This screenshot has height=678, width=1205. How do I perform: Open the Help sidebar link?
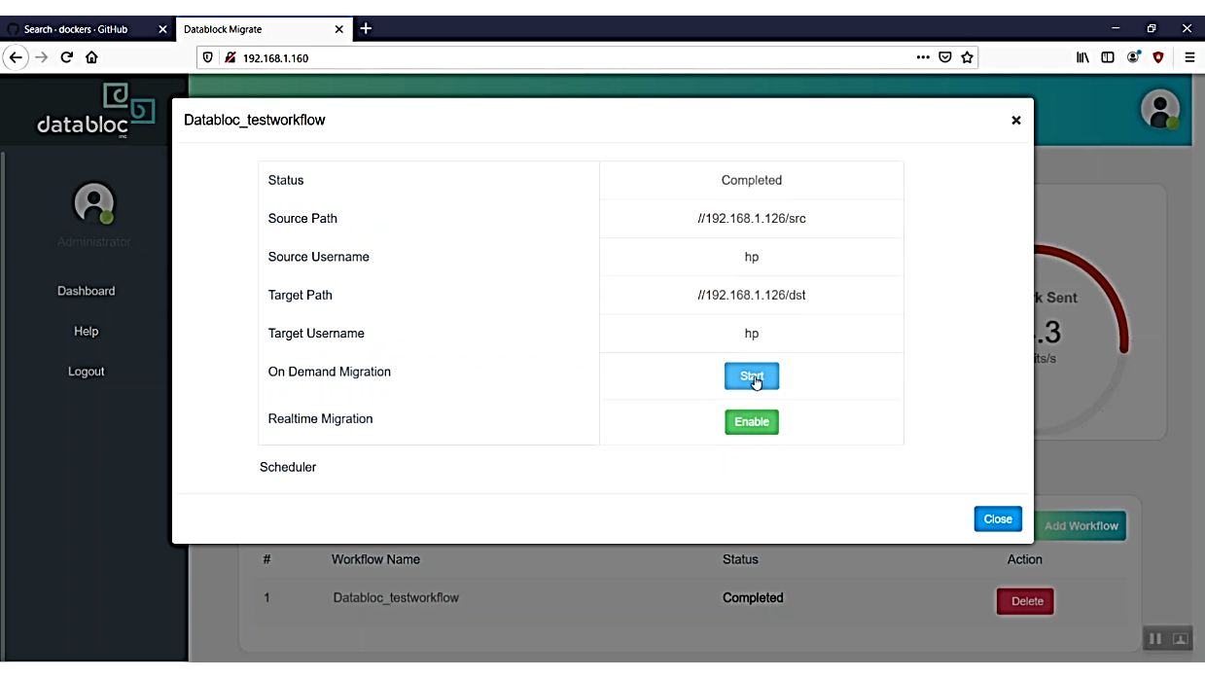86,332
